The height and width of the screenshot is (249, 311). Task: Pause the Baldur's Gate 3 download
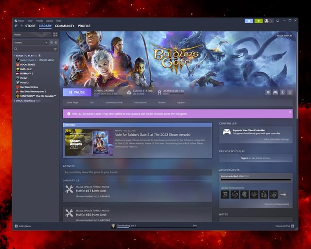[x=77, y=92]
